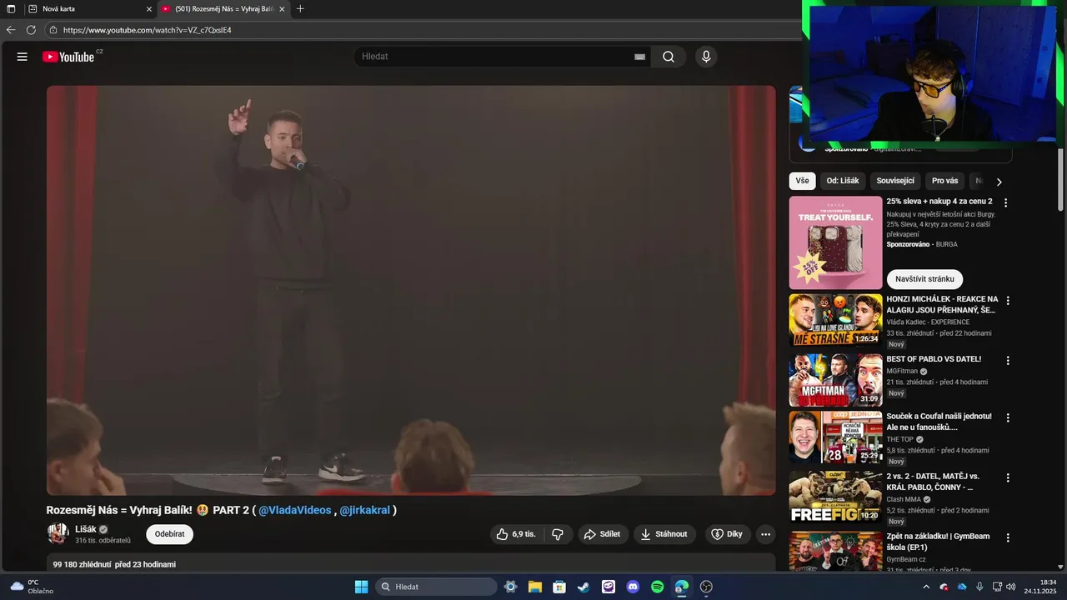
Task: Open options for 2 vs. 2 Datel video
Action: (1008, 477)
